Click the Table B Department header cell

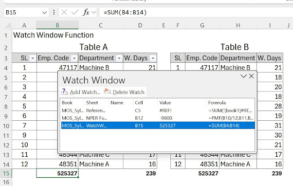[238, 58]
